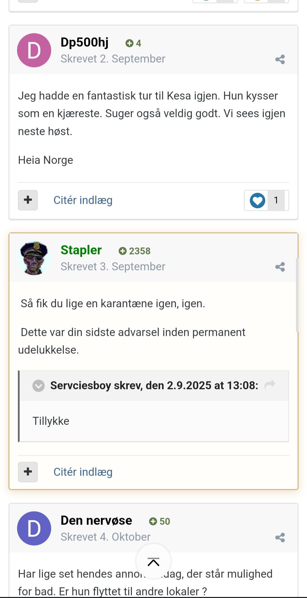This screenshot has height=598, width=307.
Task: Click "Skrevet 2. September" post timestamp
Action: tap(113, 59)
